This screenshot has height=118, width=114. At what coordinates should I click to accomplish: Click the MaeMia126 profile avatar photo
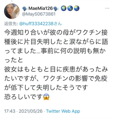(12, 11)
